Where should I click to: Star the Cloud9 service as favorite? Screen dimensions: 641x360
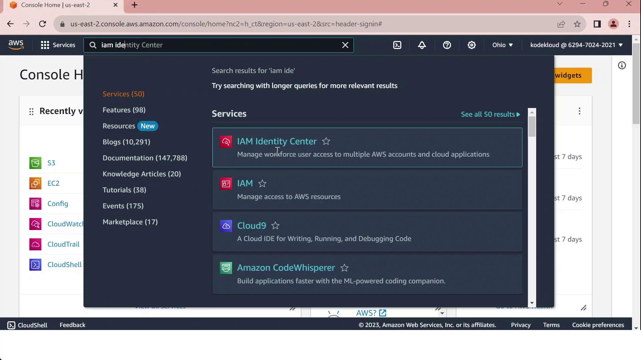point(275,226)
